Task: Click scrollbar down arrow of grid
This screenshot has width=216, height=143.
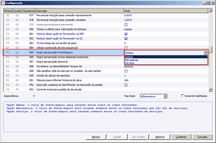Action: tap(210, 90)
